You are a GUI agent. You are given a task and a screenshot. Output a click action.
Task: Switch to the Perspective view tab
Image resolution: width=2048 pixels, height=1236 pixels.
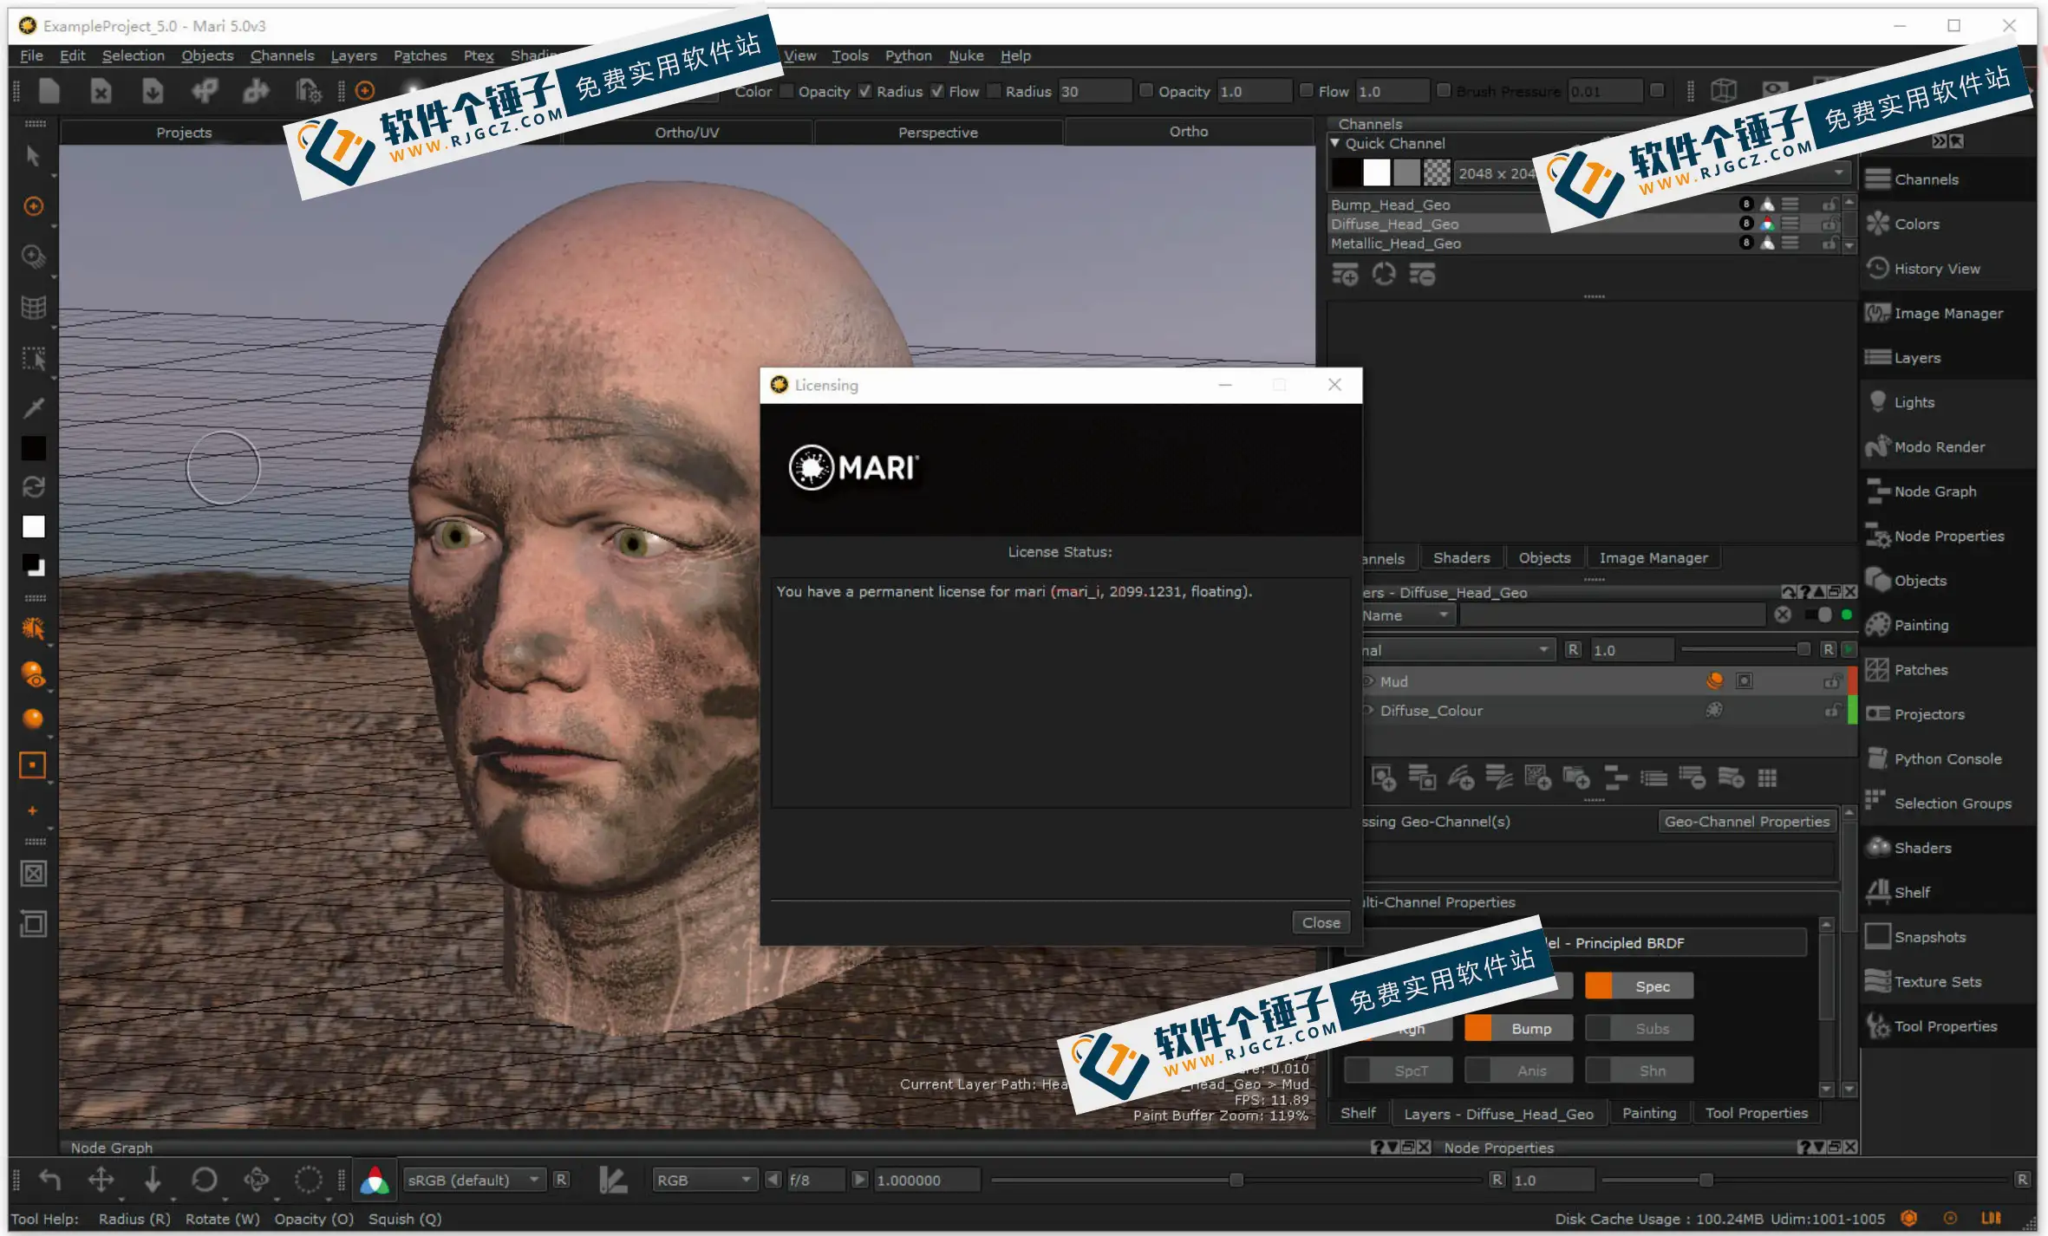[x=938, y=133]
